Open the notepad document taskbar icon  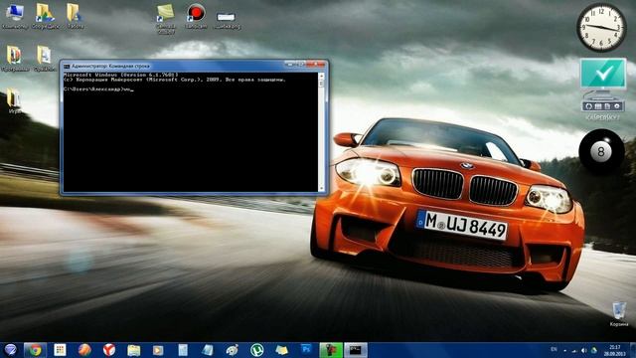click(x=183, y=350)
